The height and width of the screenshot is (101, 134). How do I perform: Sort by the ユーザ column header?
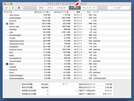[x=96, y=12]
